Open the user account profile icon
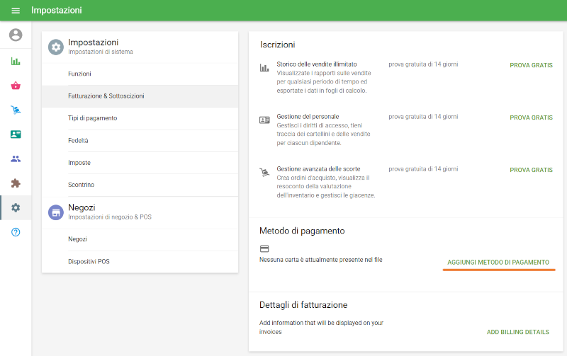This screenshot has width=567, height=356. coord(16,35)
